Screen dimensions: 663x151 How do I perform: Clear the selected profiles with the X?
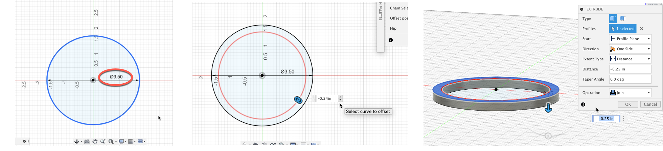[x=642, y=29]
